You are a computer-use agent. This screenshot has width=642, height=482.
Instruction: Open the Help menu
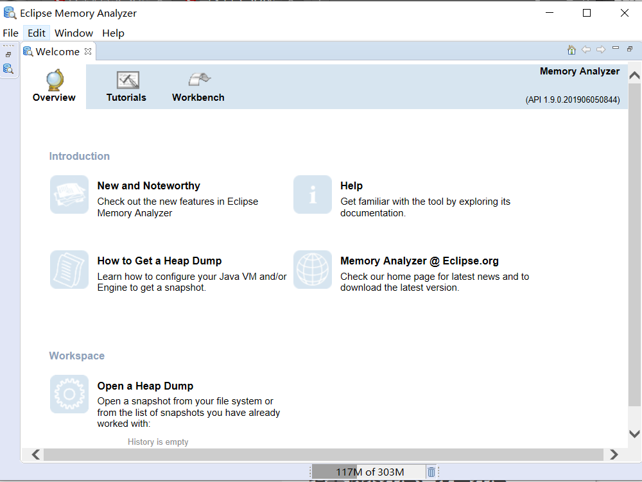[114, 33]
